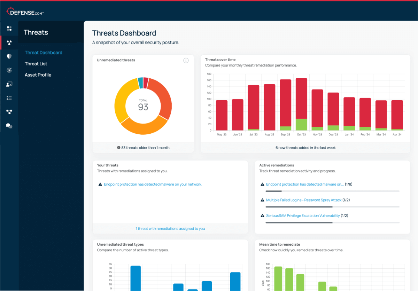Click '83 threats older than 1 month' text
Screen dimensions: 418x291
click(x=145, y=148)
